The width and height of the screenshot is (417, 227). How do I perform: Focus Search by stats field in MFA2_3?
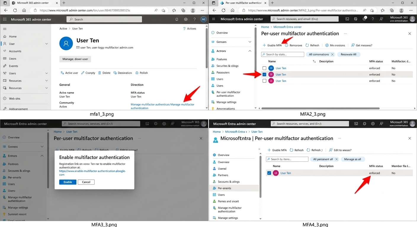[283, 54]
